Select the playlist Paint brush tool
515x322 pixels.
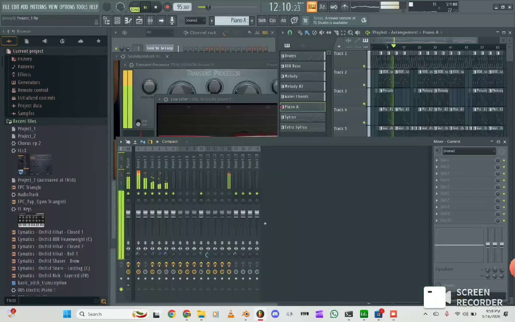pyautogui.click(x=307, y=32)
